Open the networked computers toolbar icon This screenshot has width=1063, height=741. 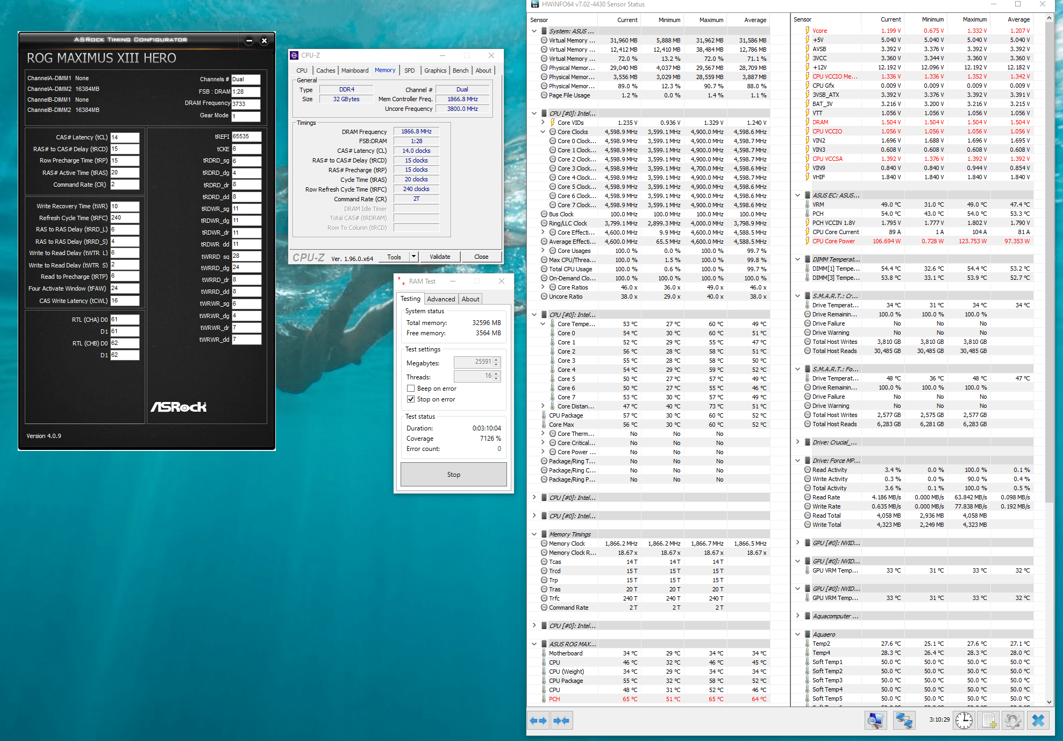(904, 721)
